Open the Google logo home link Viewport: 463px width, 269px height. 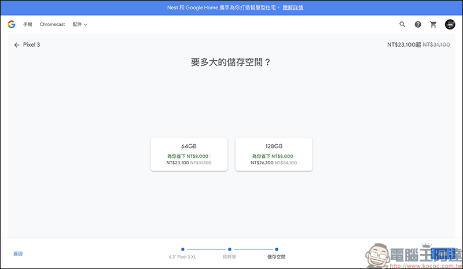pos(12,24)
